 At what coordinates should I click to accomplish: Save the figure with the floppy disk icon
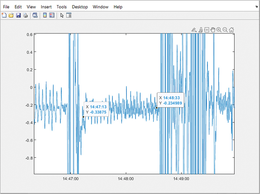(x=18, y=15)
